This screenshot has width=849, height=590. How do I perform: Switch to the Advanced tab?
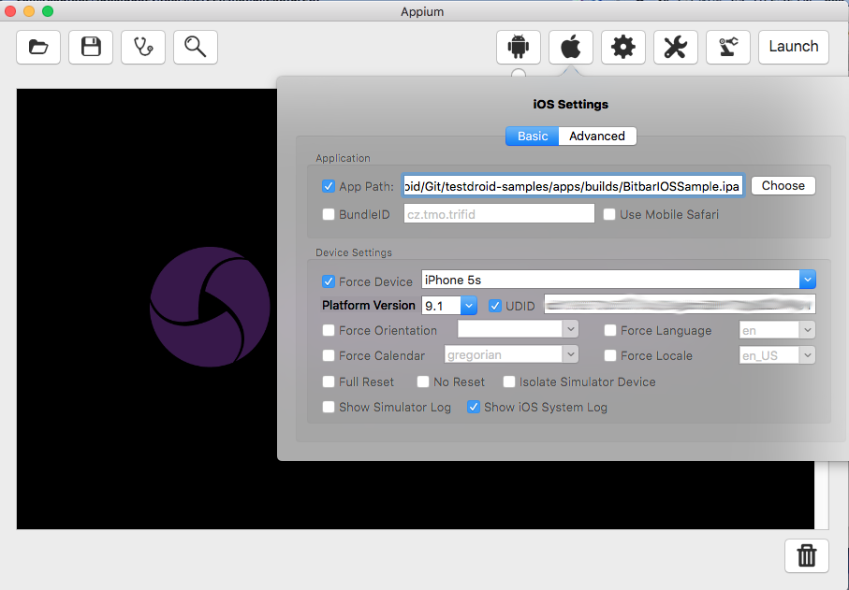597,137
